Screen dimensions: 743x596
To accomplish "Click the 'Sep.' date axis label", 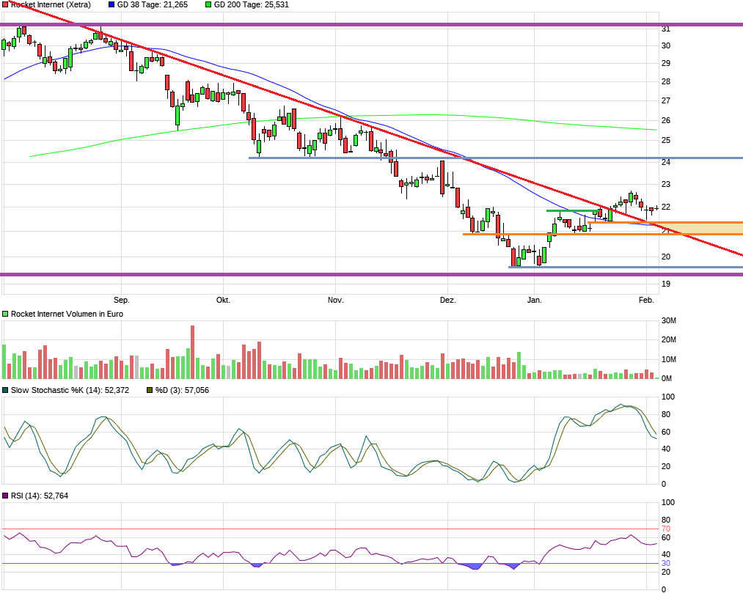I will pyautogui.click(x=121, y=301).
